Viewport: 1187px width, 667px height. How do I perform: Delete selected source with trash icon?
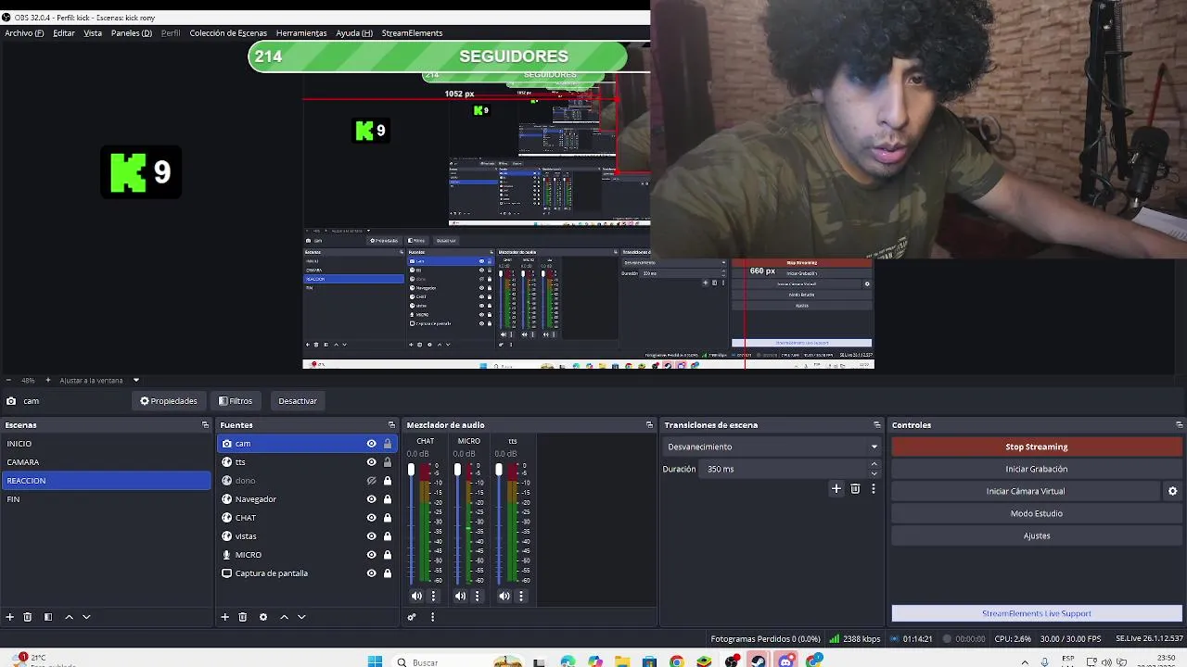click(x=243, y=617)
